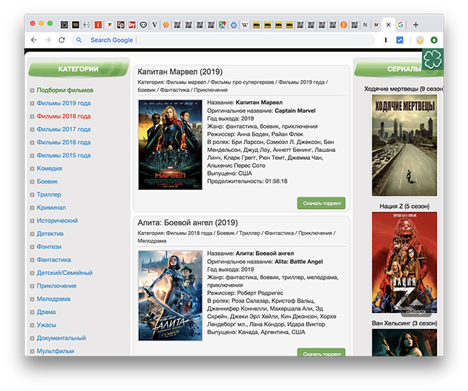Click the Alita Battle Angel poster image
468x391 pixels.
tap(170, 296)
